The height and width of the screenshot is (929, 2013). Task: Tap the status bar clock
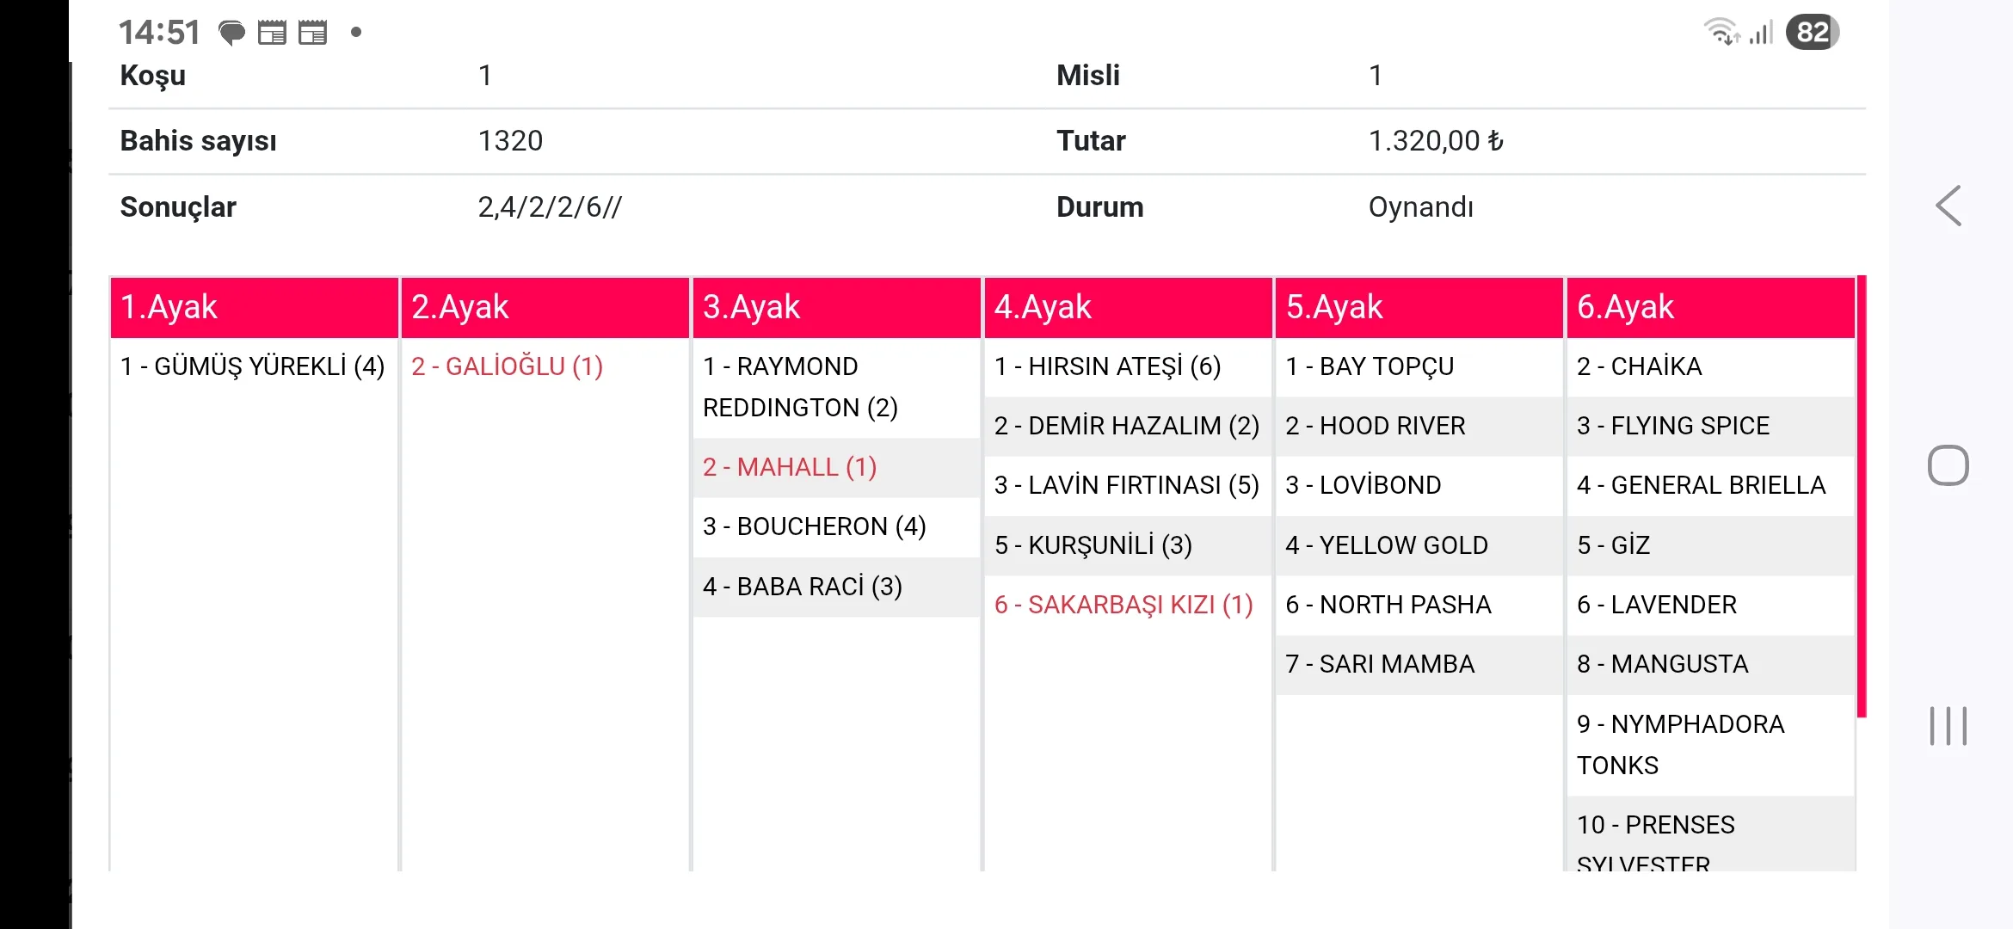[159, 33]
